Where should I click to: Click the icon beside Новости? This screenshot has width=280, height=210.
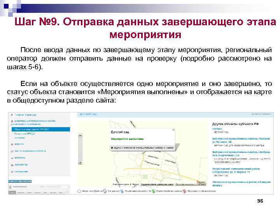12,144
